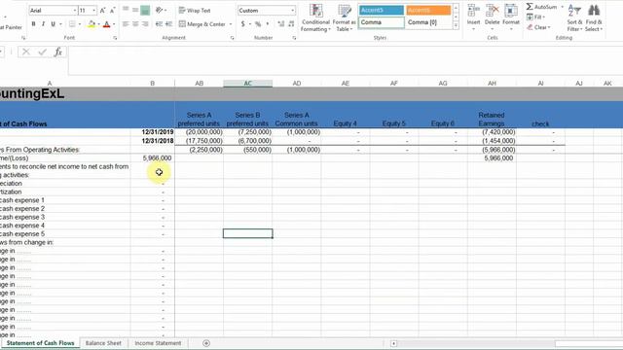Select the Series A preferred units header cell
Screen dimensions: 623x350
click(x=199, y=119)
